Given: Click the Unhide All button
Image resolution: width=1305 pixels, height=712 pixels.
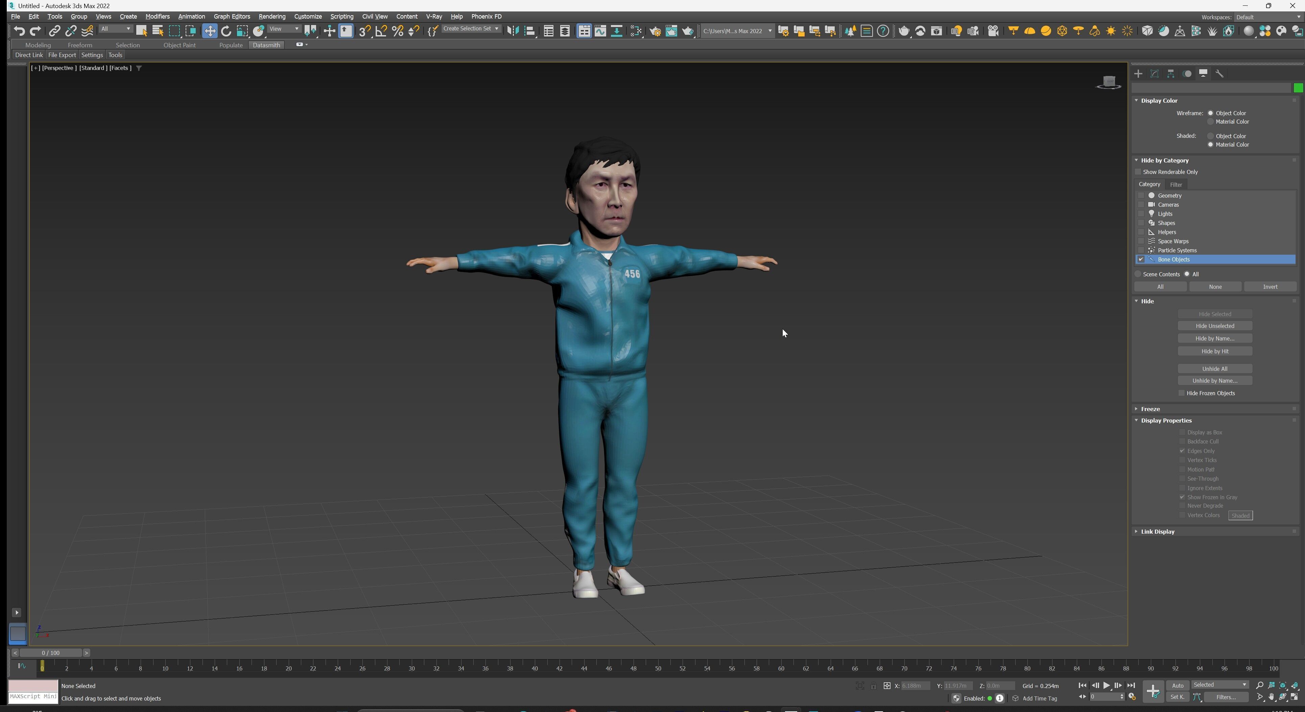Looking at the screenshot, I should click(x=1214, y=369).
